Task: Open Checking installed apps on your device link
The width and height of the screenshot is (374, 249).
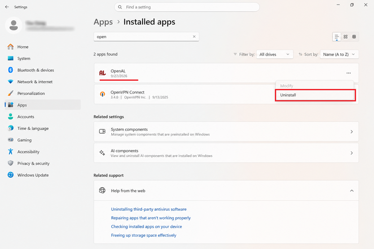Action: click(x=146, y=227)
